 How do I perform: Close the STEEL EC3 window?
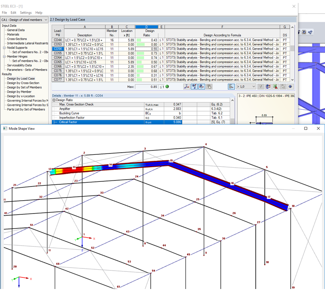click(x=294, y=6)
